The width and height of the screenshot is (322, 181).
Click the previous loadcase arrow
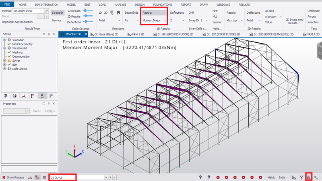tap(110, 177)
